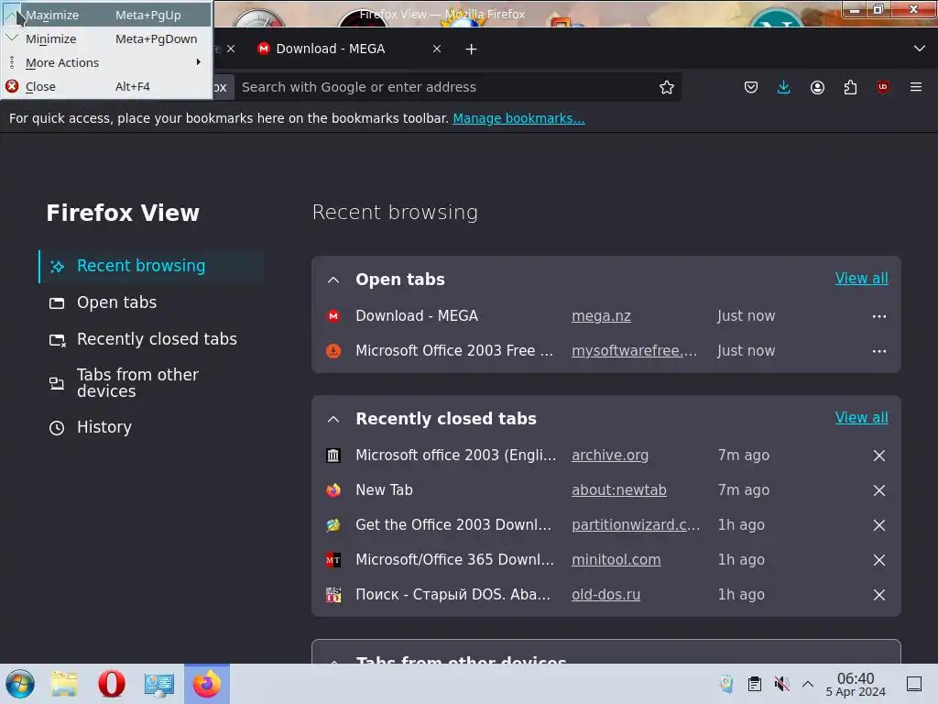This screenshot has width=938, height=704.
Task: Click Manage bookmarks link
Action: [x=518, y=118]
